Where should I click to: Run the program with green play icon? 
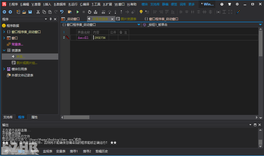tap(78, 12)
